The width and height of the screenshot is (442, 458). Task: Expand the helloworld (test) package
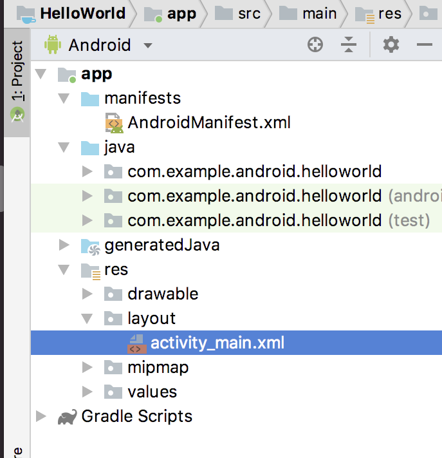pos(87,220)
